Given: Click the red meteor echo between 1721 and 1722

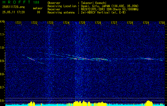Looking at the screenshot, I should point(32,59).
